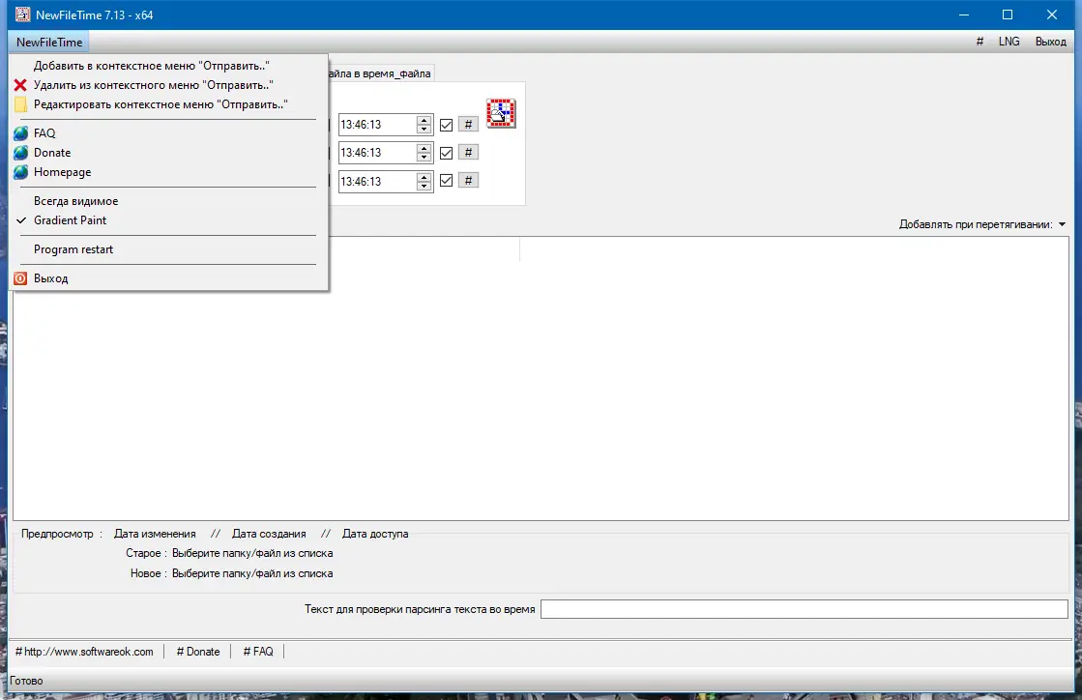Click the red power icon beside Выход in the menu

pyautogui.click(x=20, y=277)
